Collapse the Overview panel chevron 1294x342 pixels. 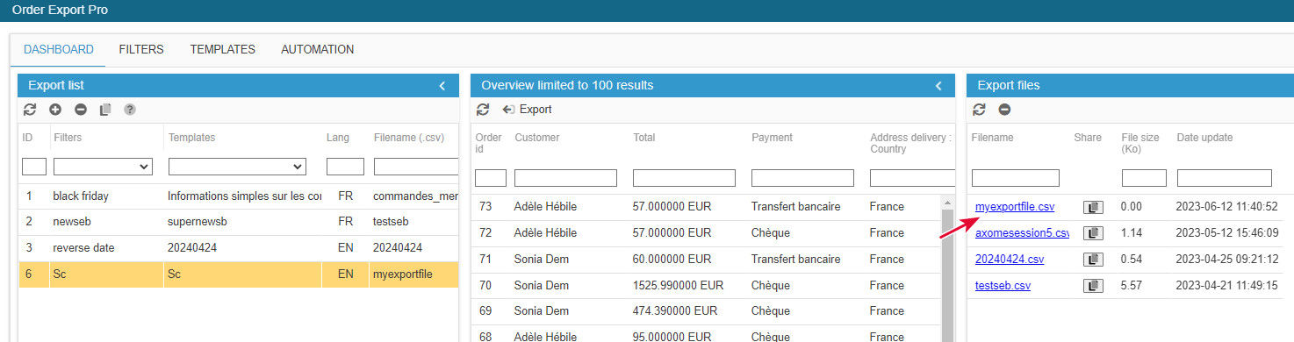tap(938, 85)
